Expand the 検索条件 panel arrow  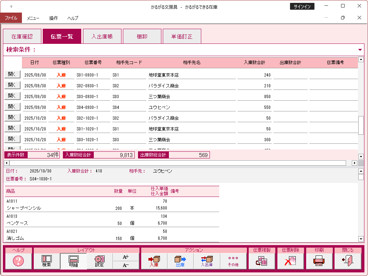(360, 50)
